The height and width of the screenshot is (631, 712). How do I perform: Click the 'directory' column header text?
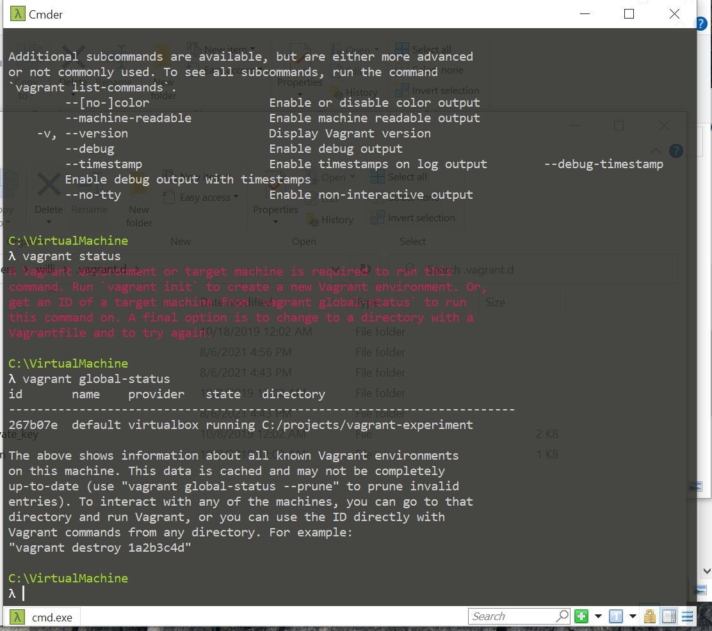pos(293,394)
